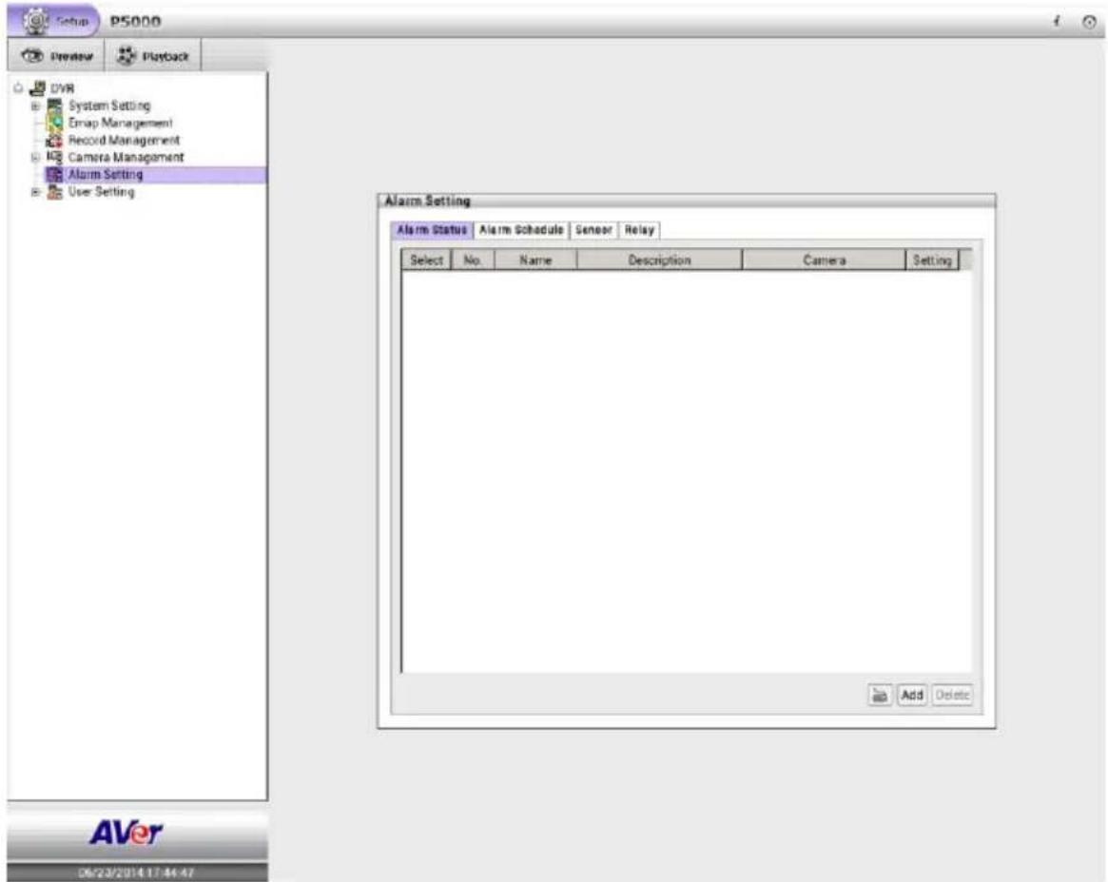The width and height of the screenshot is (1108, 882).
Task: Open Emap Management
Action: [x=120, y=123]
